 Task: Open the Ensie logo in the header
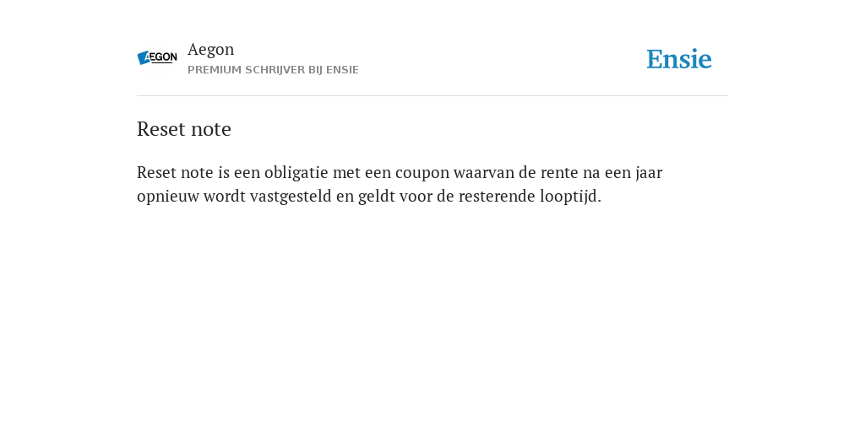point(679,59)
